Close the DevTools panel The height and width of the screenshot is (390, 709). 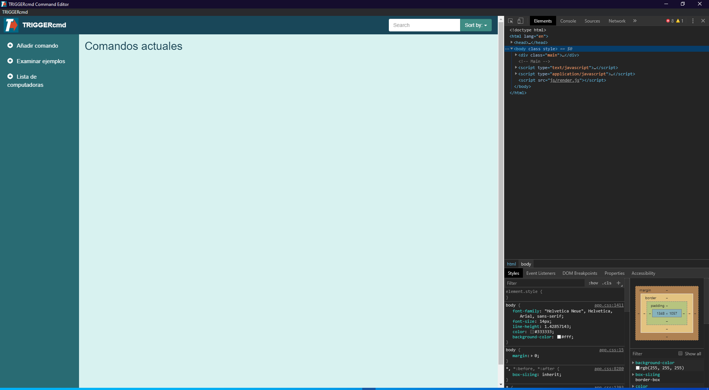coord(703,21)
